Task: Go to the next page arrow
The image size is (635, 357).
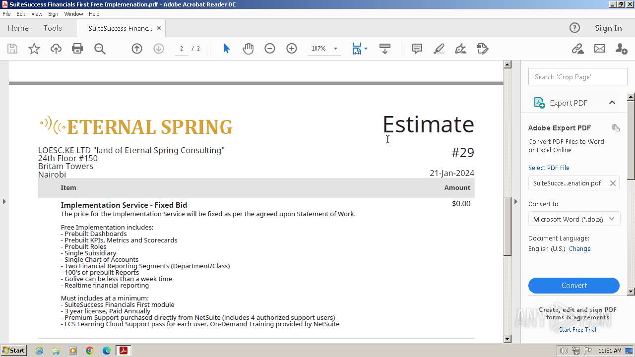Action: tap(159, 49)
